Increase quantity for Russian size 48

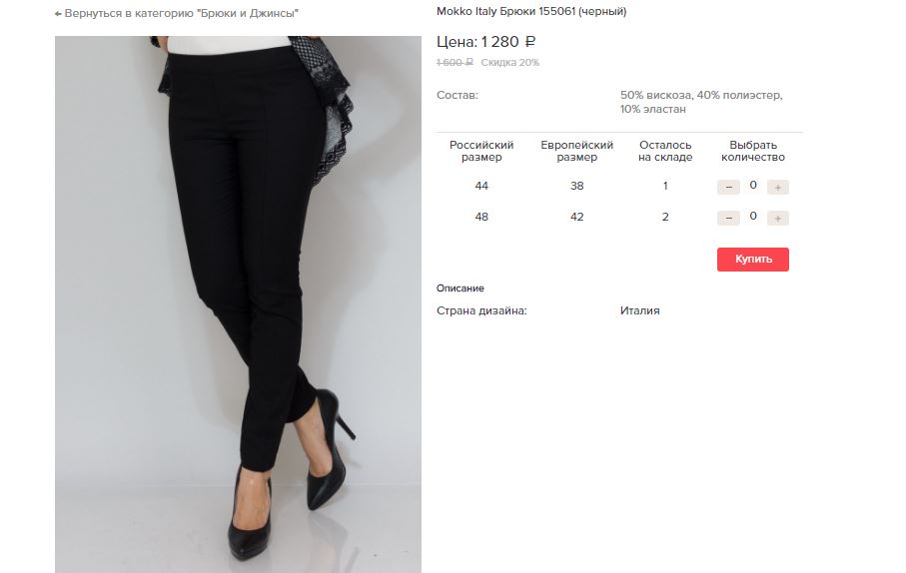778,219
